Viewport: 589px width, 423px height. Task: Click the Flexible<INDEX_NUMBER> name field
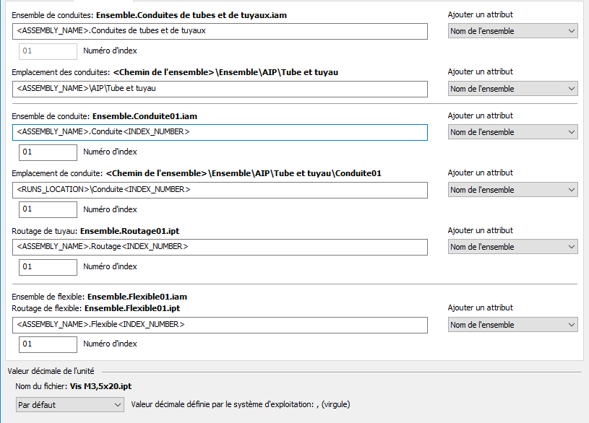220,325
